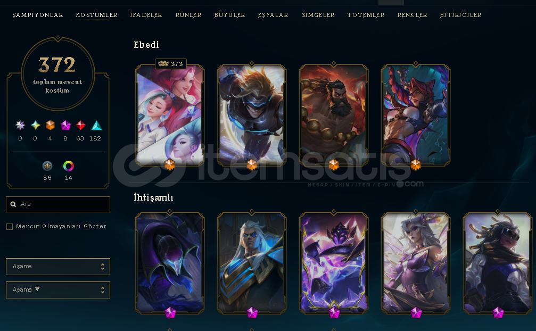Viewport: 536px width, 331px height.
Task: Click the Mythic tier green-yellow gem icon
Action: pyautogui.click(x=35, y=126)
